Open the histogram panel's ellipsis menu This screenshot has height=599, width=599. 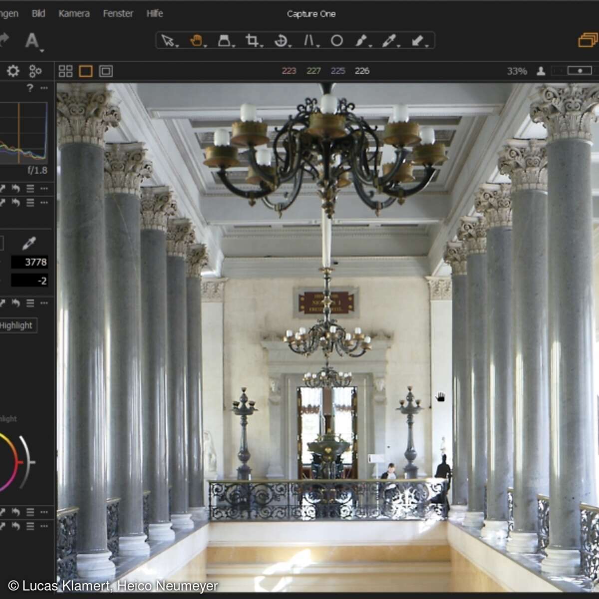point(44,88)
